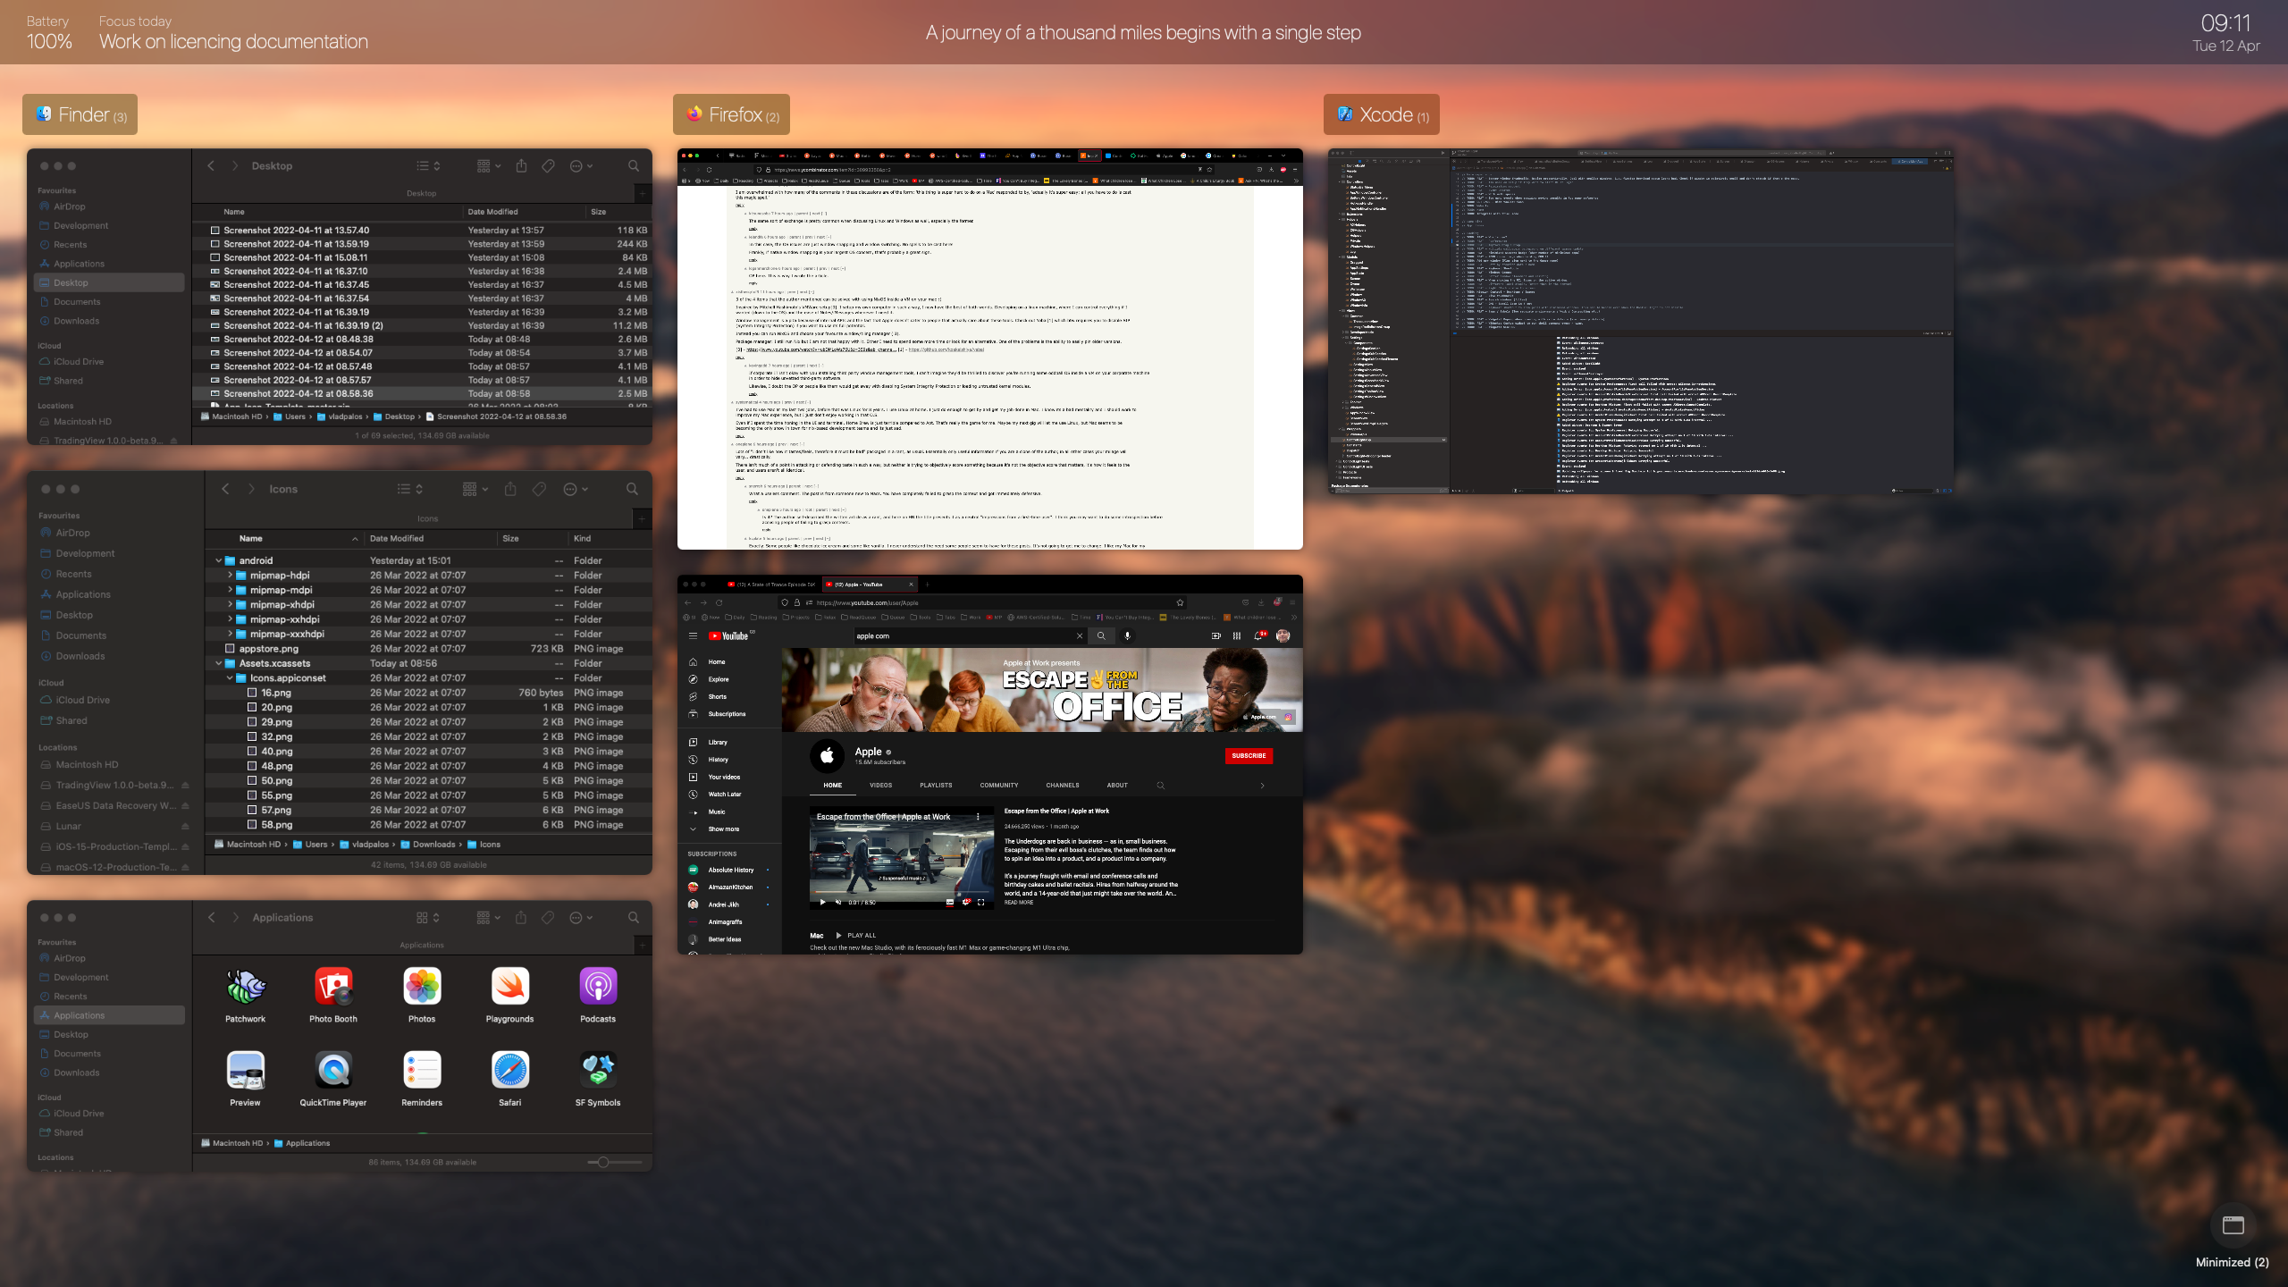Screen dimensions: 2288x1287
Task: Clear YouTube search text with X
Action: click(x=1080, y=636)
